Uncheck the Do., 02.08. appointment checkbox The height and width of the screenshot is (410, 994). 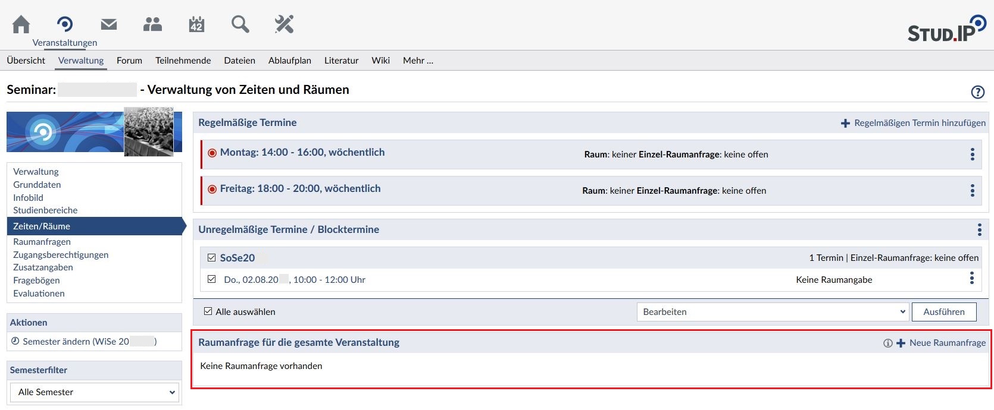point(211,279)
